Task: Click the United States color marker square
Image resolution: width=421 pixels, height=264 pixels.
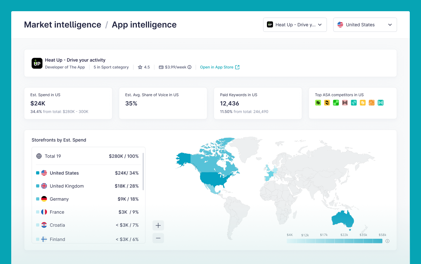Action: [x=38, y=173]
